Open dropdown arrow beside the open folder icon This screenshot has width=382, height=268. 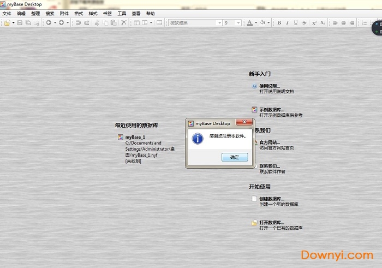[x=14, y=23]
